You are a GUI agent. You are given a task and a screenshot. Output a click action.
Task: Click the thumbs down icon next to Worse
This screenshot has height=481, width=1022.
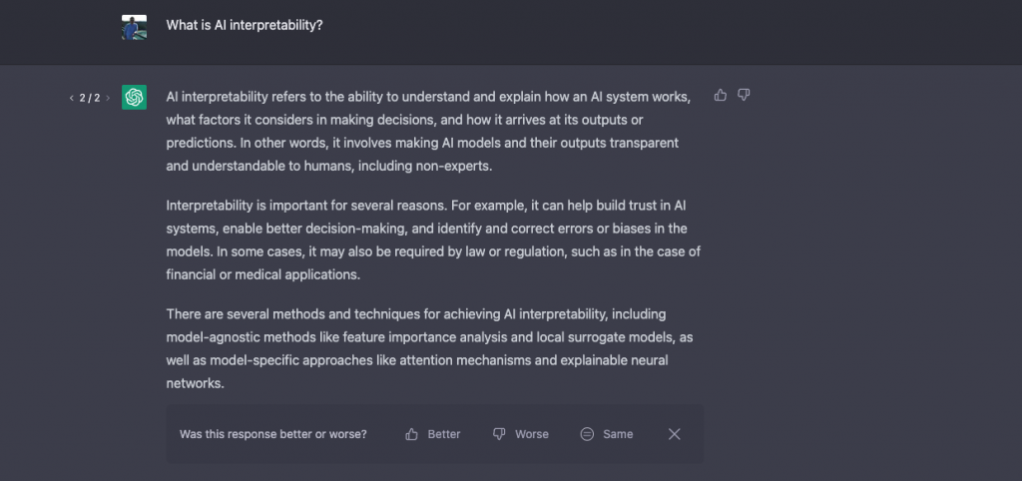(x=499, y=434)
